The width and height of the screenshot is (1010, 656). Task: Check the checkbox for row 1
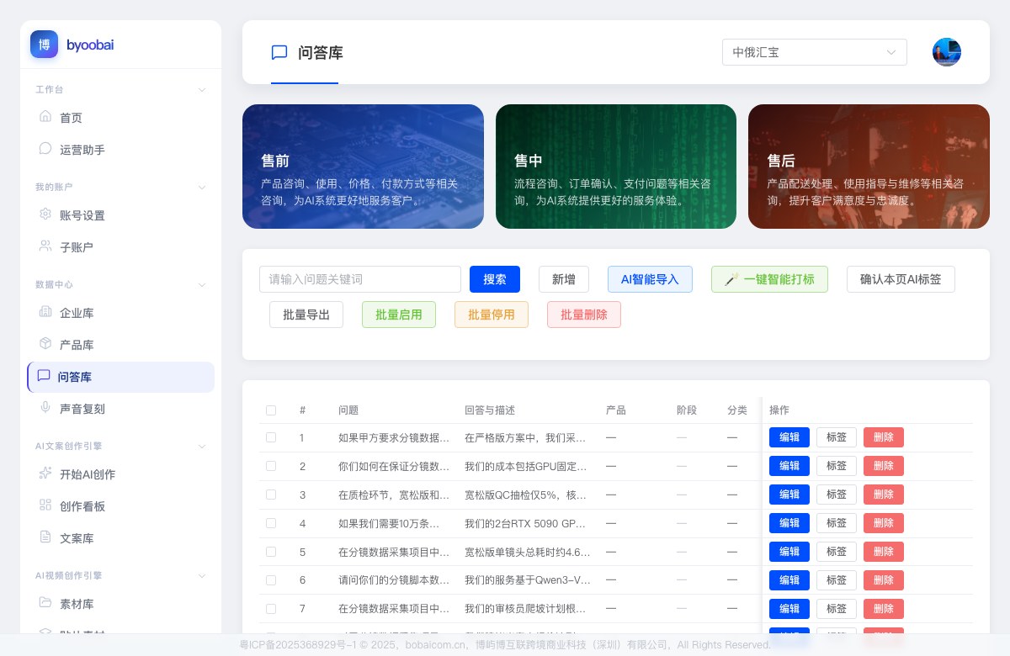(271, 437)
